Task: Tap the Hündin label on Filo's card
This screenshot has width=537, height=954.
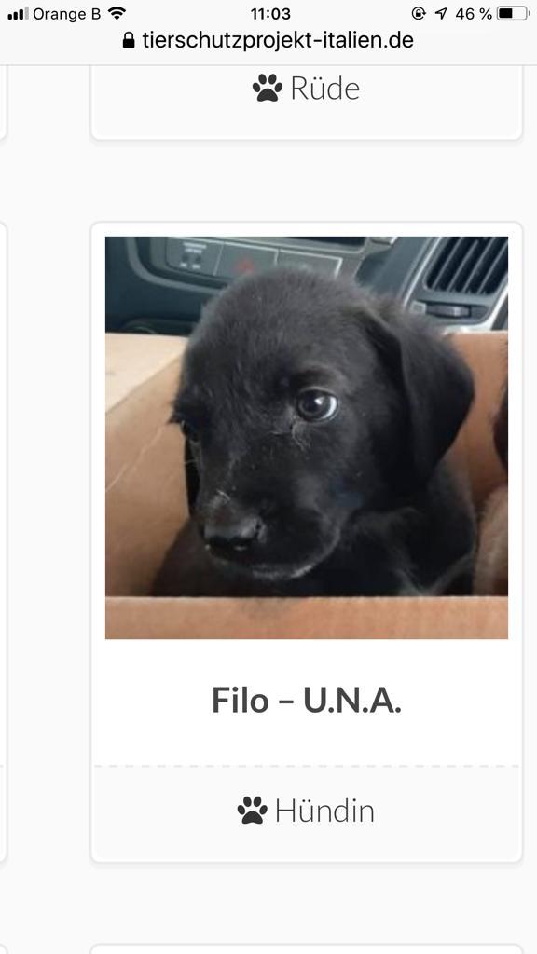Action: pos(324,811)
